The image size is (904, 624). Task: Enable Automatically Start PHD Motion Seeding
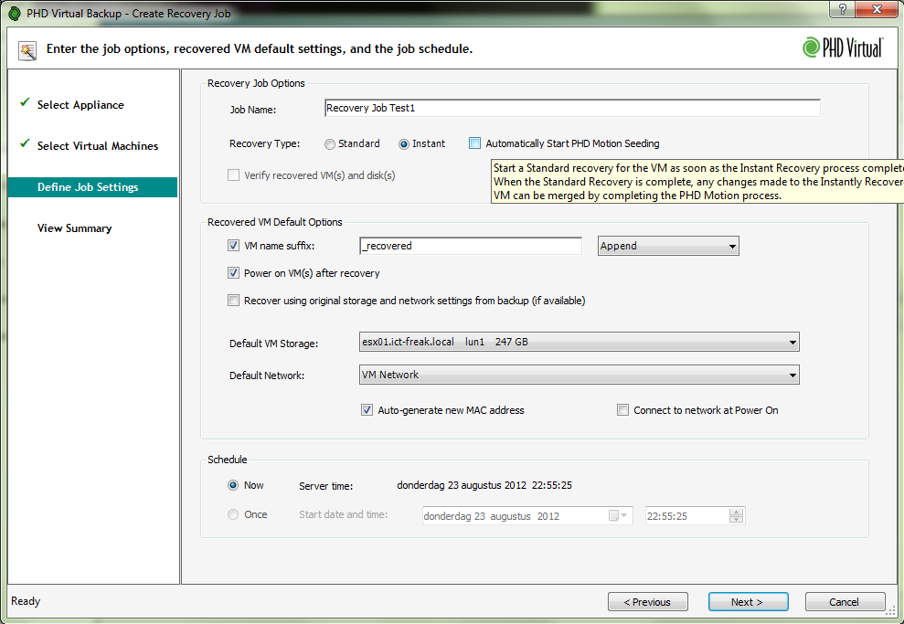click(x=475, y=143)
